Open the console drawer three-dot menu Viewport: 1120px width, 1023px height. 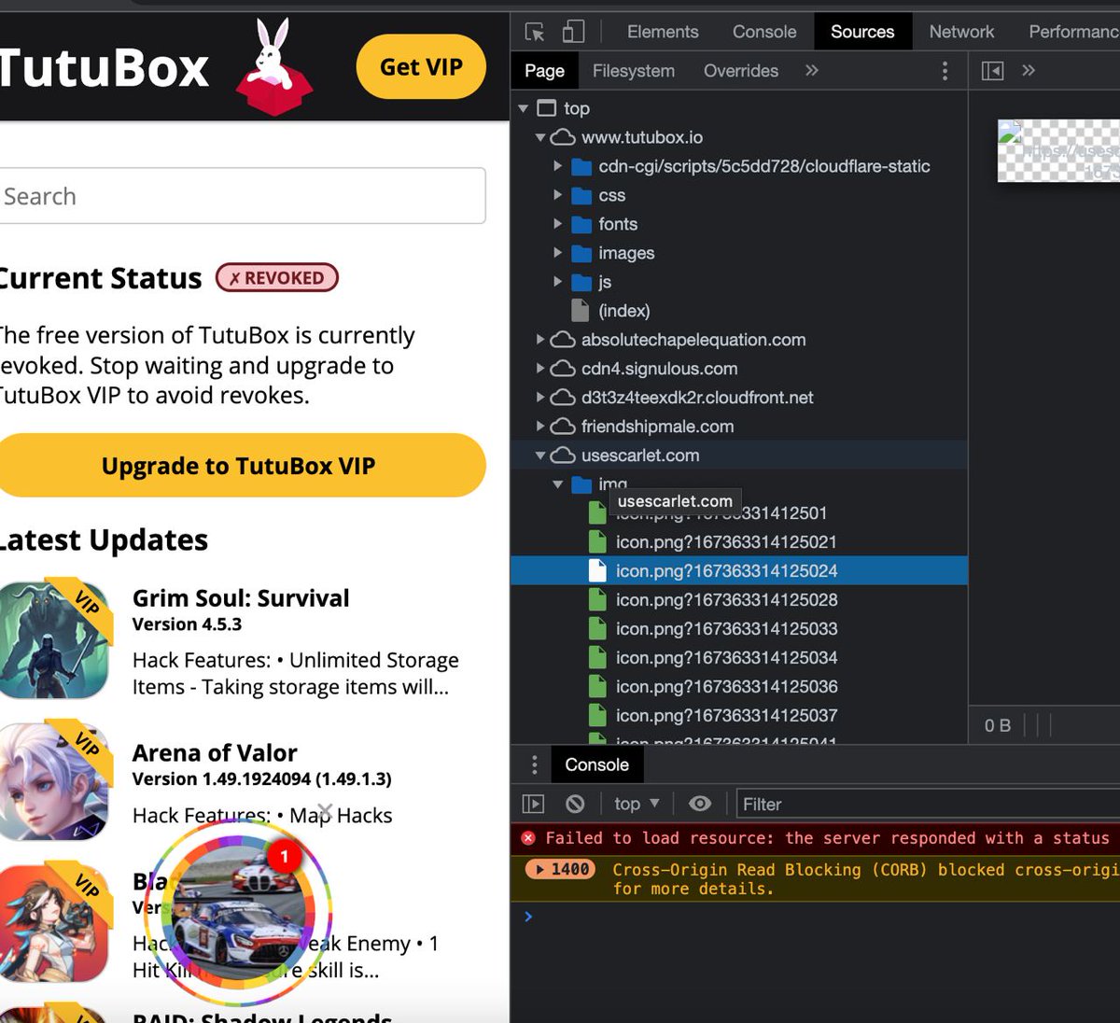[534, 765]
